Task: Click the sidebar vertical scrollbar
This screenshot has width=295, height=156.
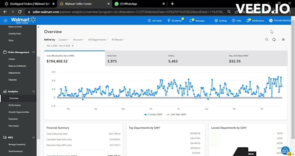Action: pos(38,98)
